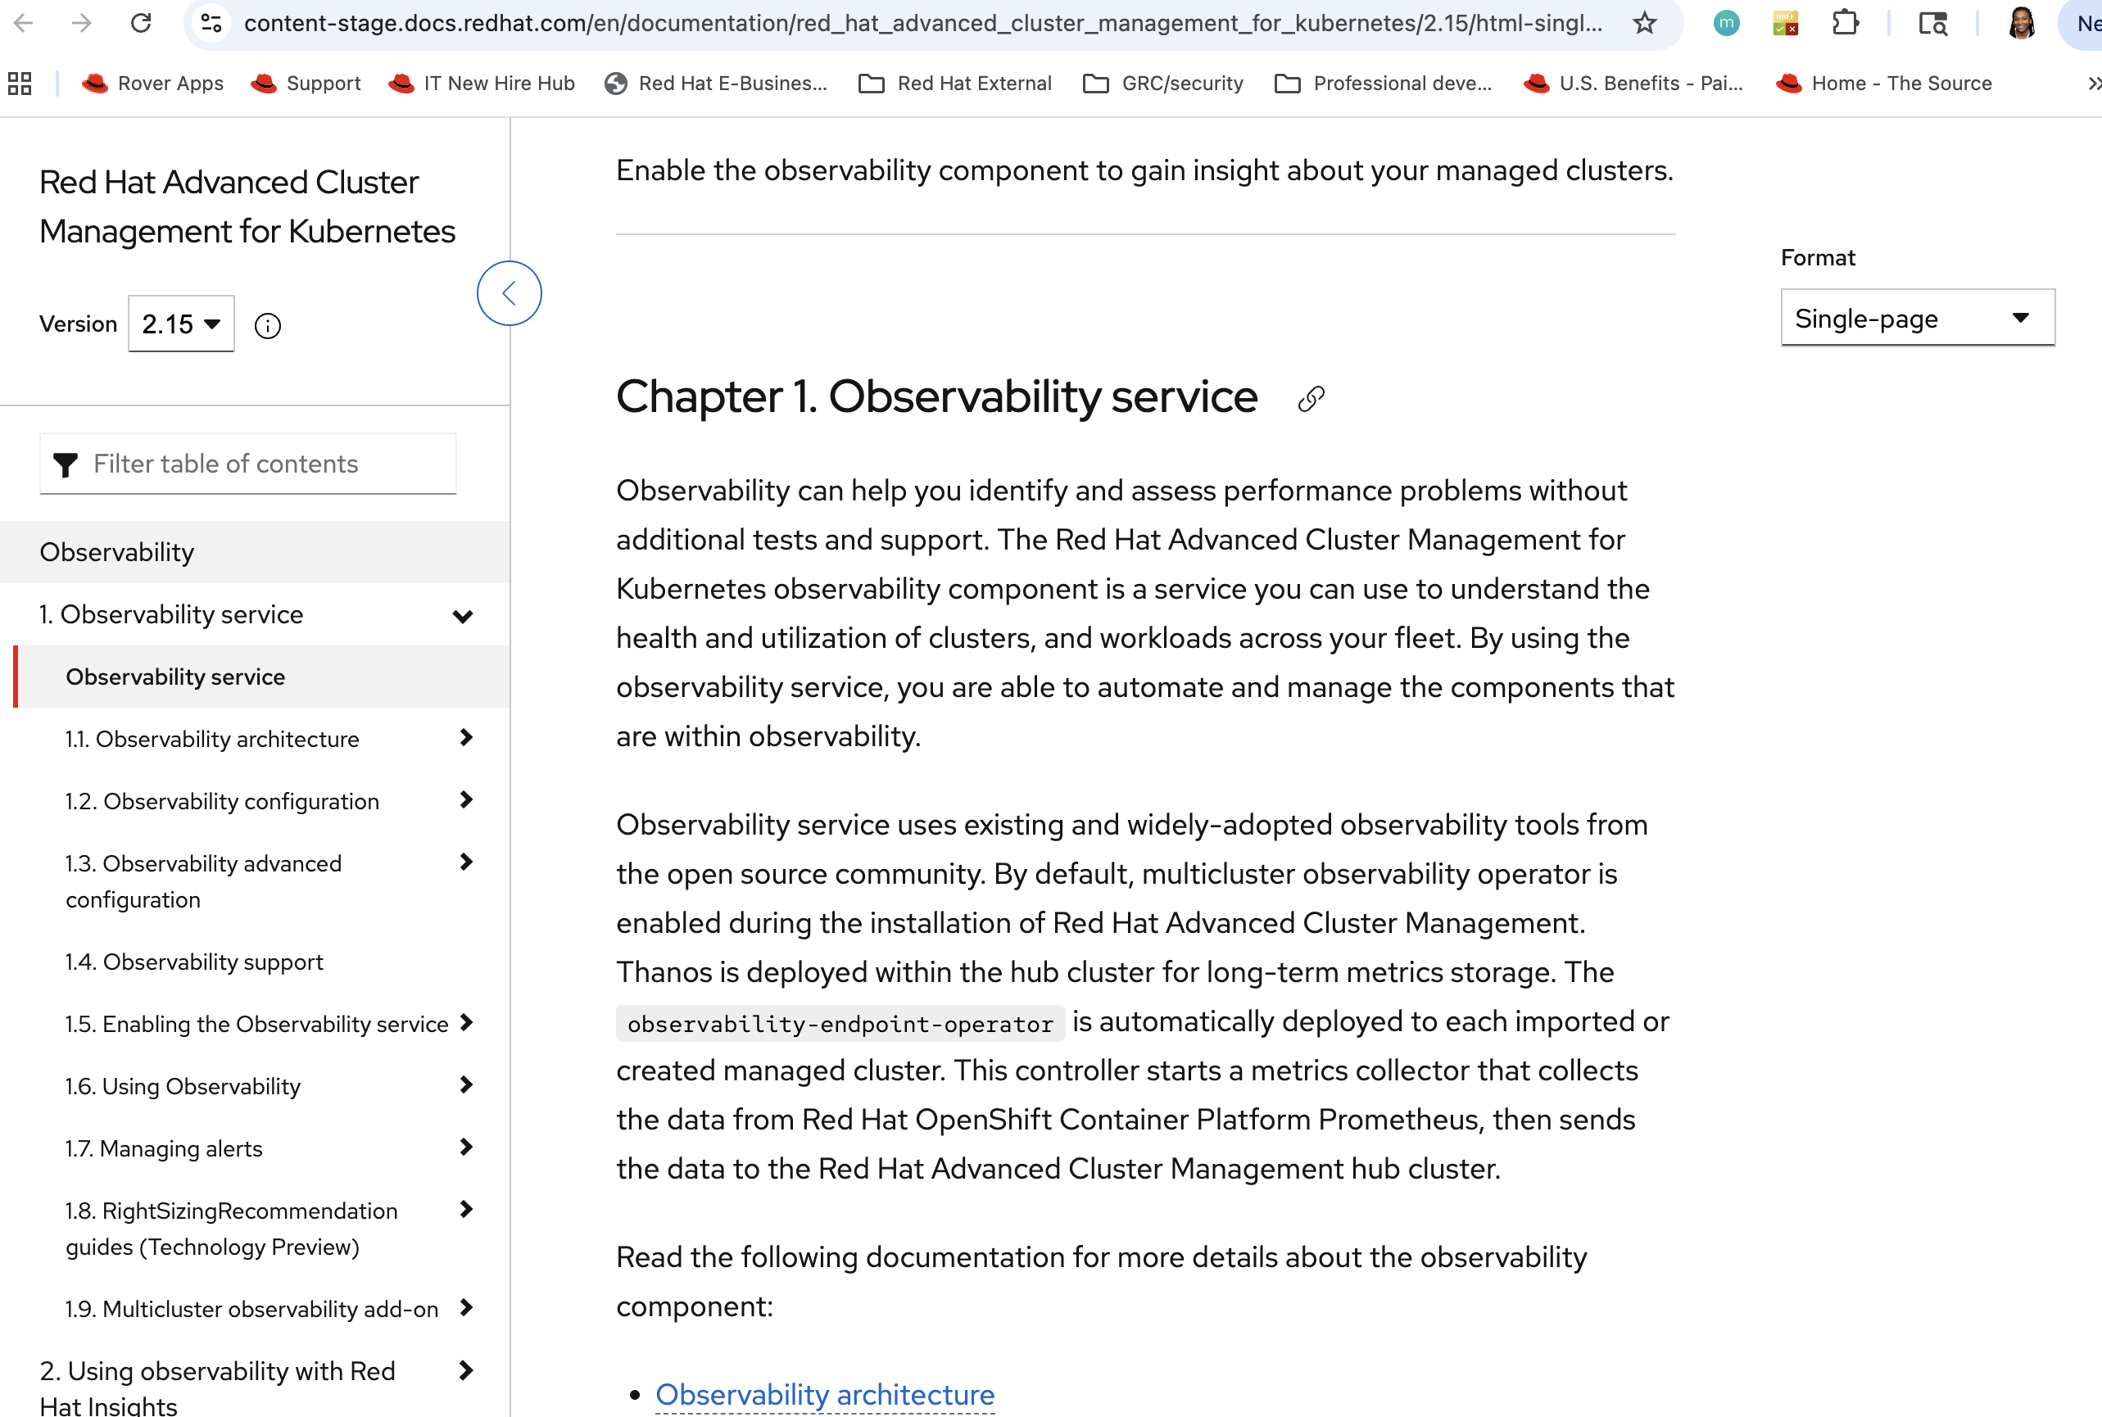Click the Filter table of contents field
This screenshot has height=1417, width=2102.
tap(247, 464)
